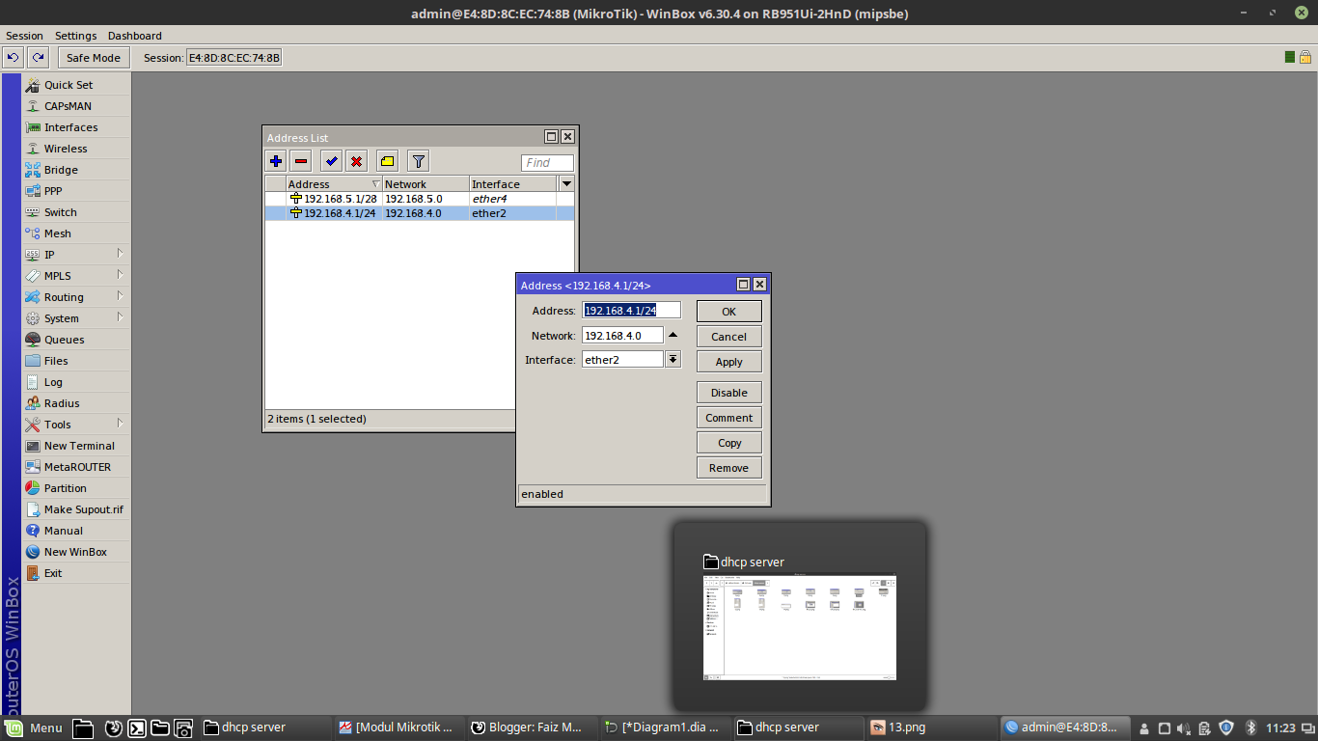Image resolution: width=1318 pixels, height=741 pixels.
Task: Click Comment button in address dialog
Action: pyautogui.click(x=728, y=418)
